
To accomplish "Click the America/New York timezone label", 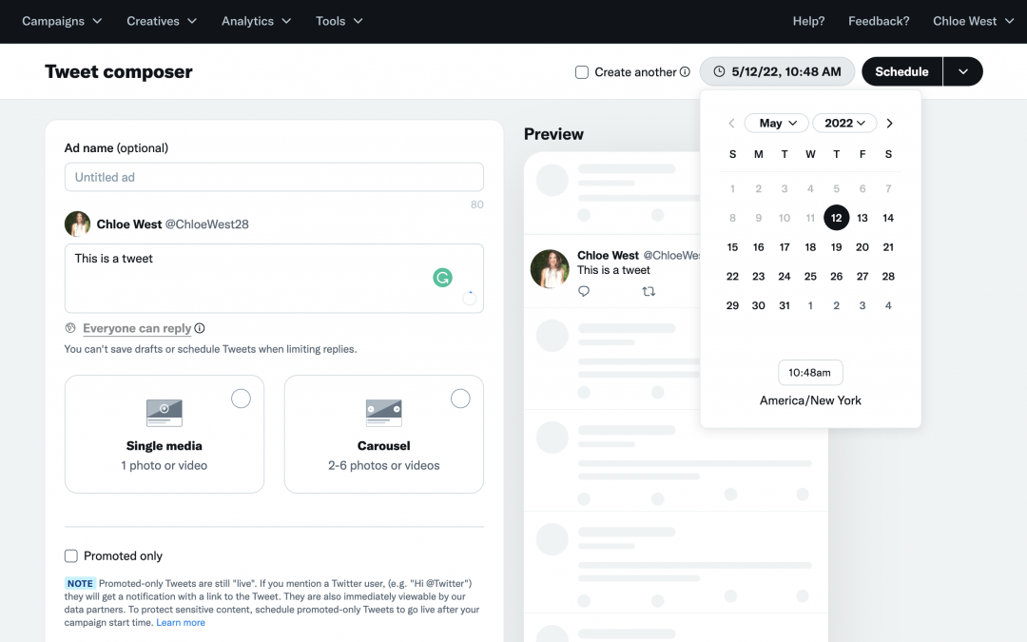I will (810, 400).
